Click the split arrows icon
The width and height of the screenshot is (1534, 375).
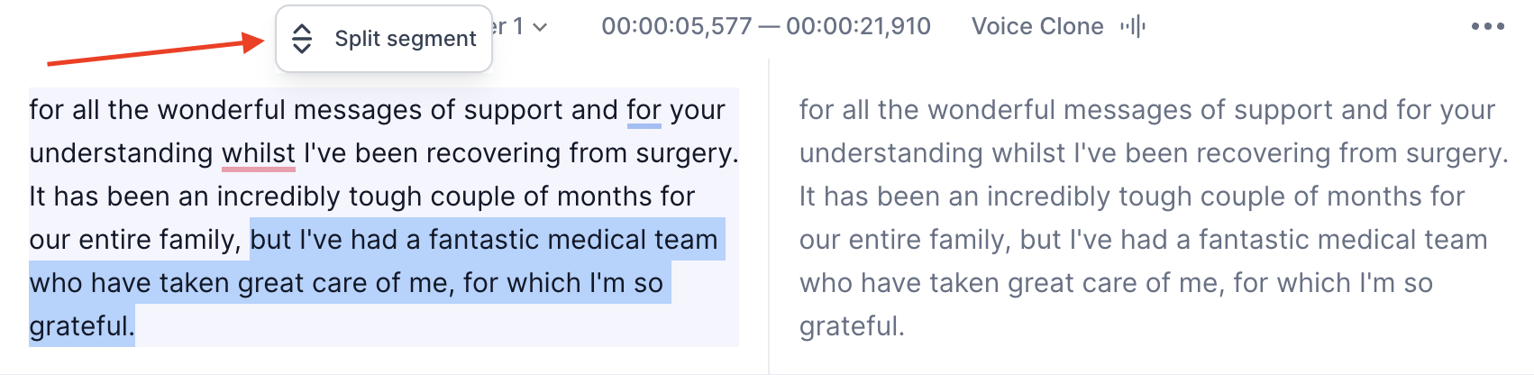[302, 39]
